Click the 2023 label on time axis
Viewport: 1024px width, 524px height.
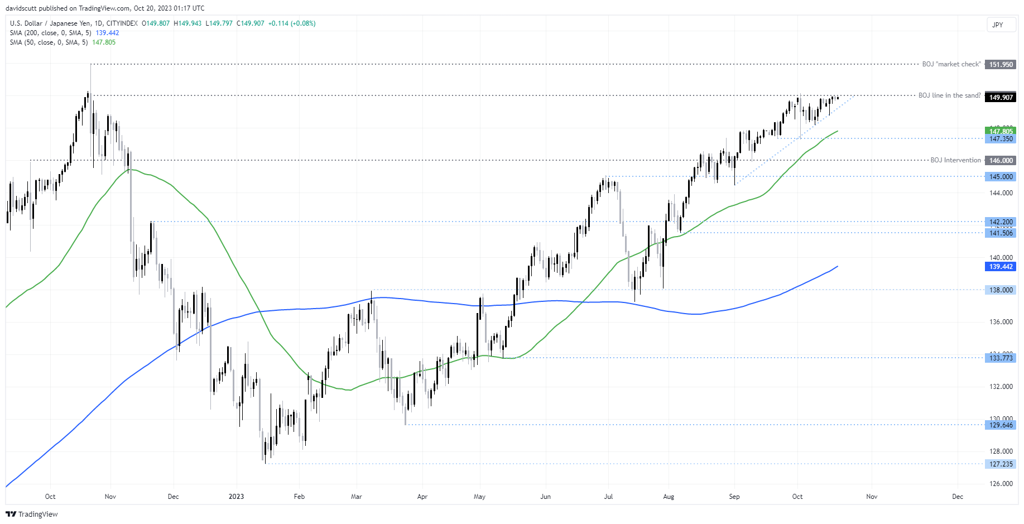237,497
